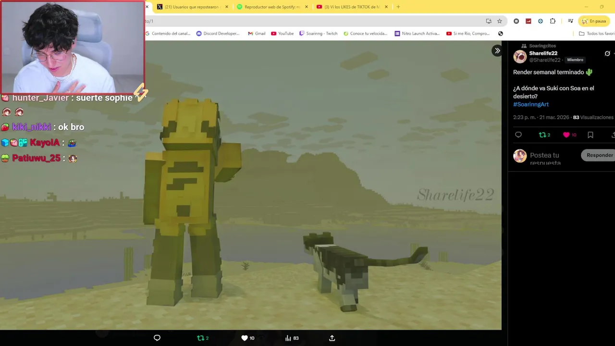
Task: Open the Si me Rio, Compro bookmark
Action: [x=468, y=34]
